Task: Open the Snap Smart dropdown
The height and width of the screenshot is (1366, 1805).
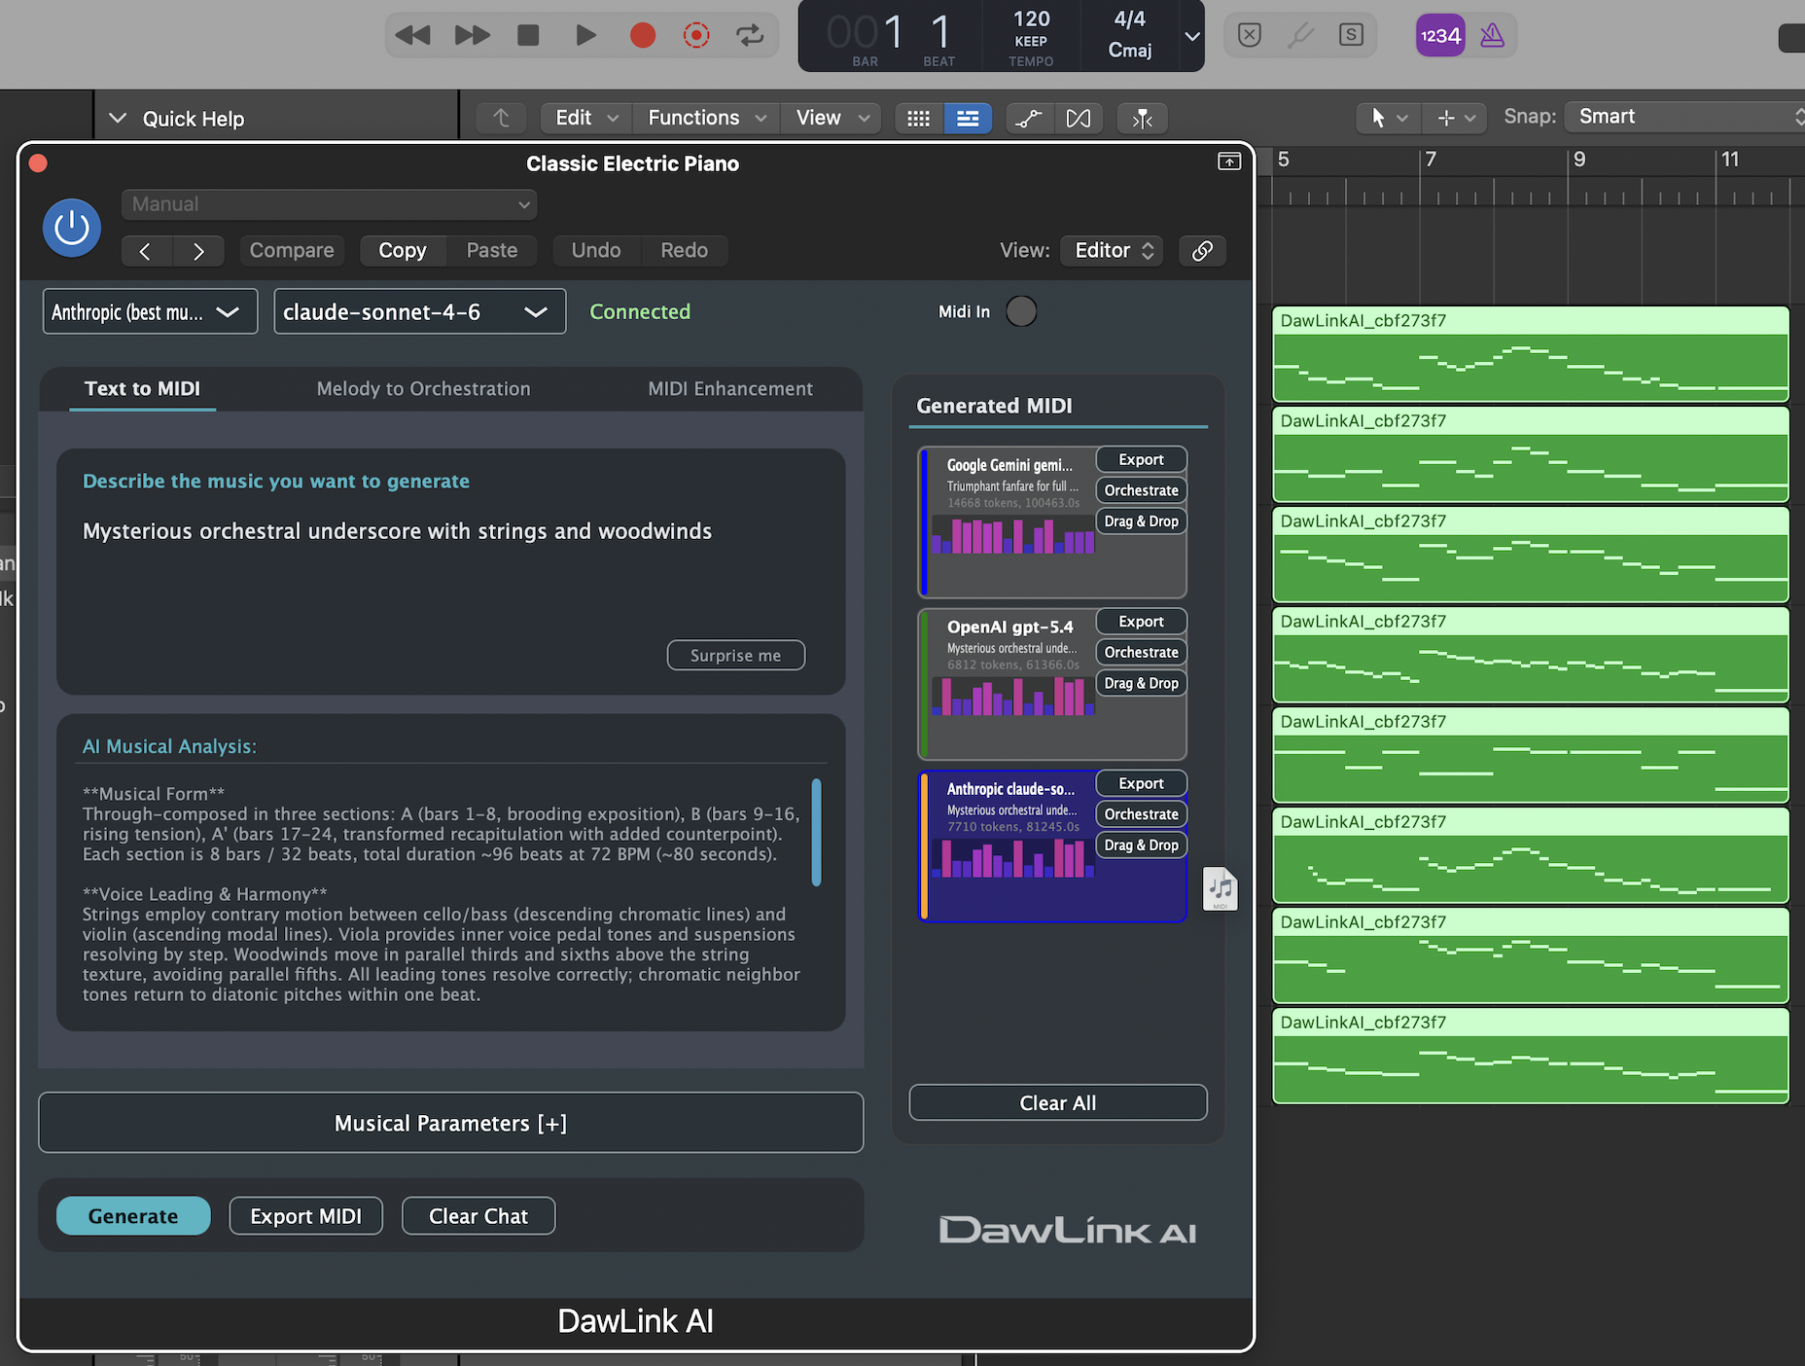Action: [1687, 117]
